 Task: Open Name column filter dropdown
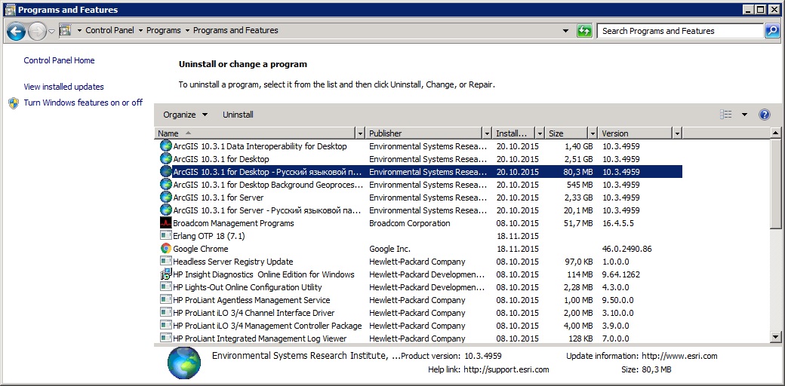[360, 133]
